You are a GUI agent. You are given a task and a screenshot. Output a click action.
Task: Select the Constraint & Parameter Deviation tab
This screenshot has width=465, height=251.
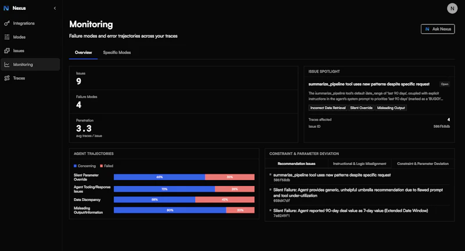pos(423,164)
